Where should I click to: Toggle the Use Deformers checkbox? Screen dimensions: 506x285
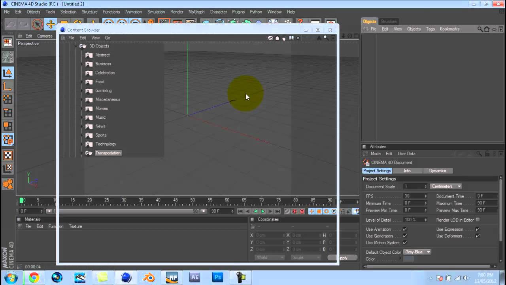[478, 236]
